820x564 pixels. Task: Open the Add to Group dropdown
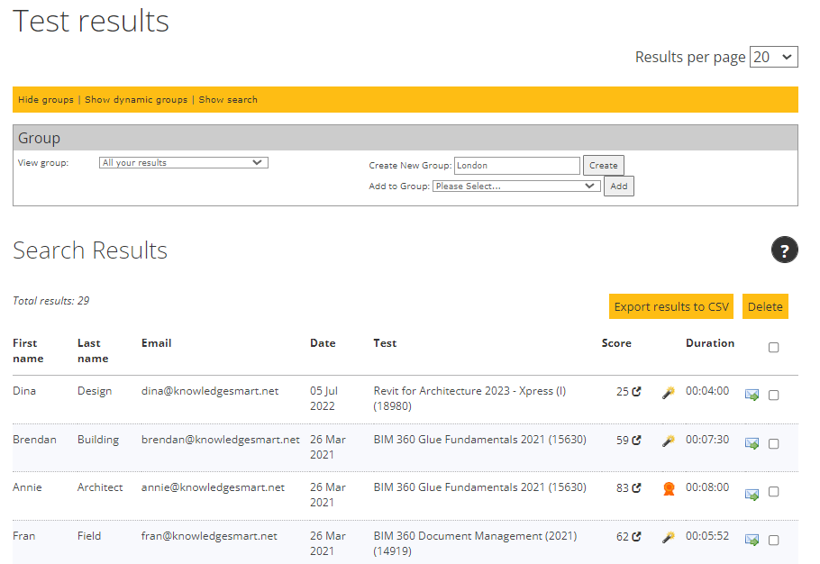(516, 186)
